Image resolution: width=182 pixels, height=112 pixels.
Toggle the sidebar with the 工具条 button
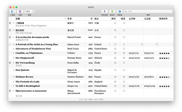(x=13, y=11)
